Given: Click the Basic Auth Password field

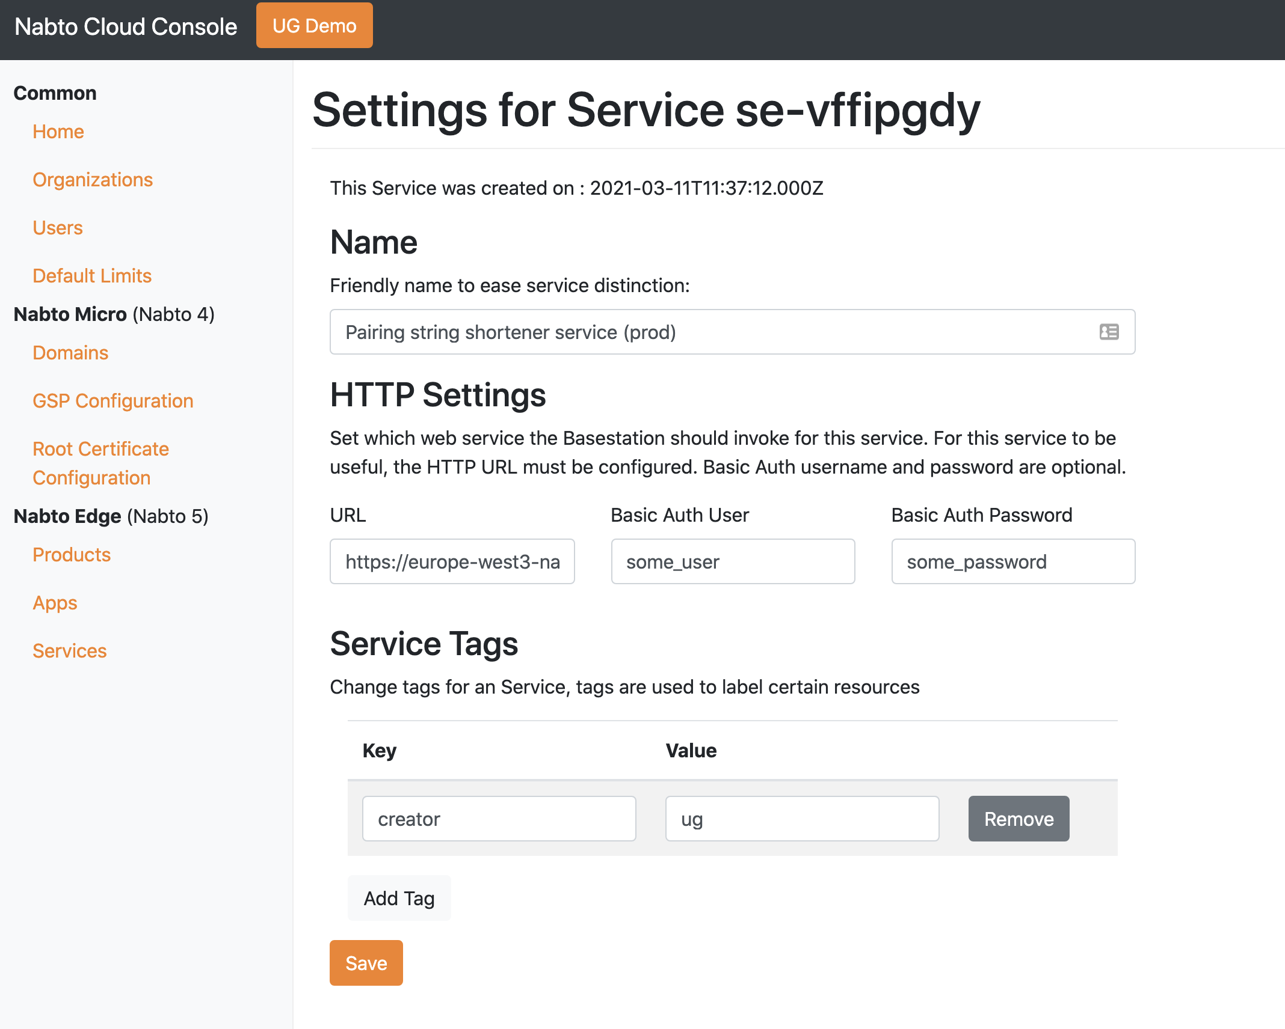Looking at the screenshot, I should click(x=1013, y=561).
